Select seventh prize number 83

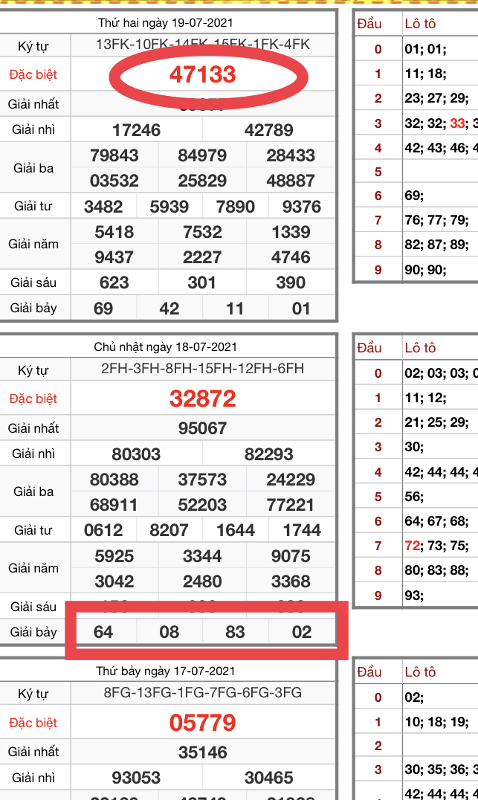point(235,632)
